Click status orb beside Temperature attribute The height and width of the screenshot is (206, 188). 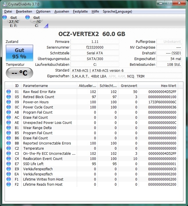9,148
